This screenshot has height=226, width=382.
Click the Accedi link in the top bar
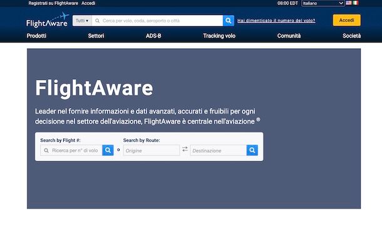[88, 3]
